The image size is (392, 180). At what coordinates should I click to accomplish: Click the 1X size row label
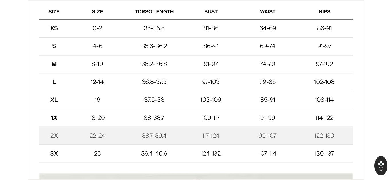[54, 118]
